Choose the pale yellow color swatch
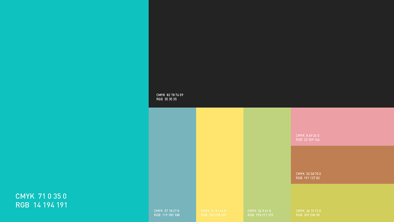 220,165
